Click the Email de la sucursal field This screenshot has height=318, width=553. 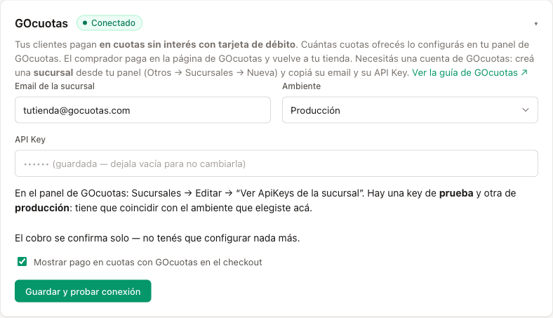point(142,110)
